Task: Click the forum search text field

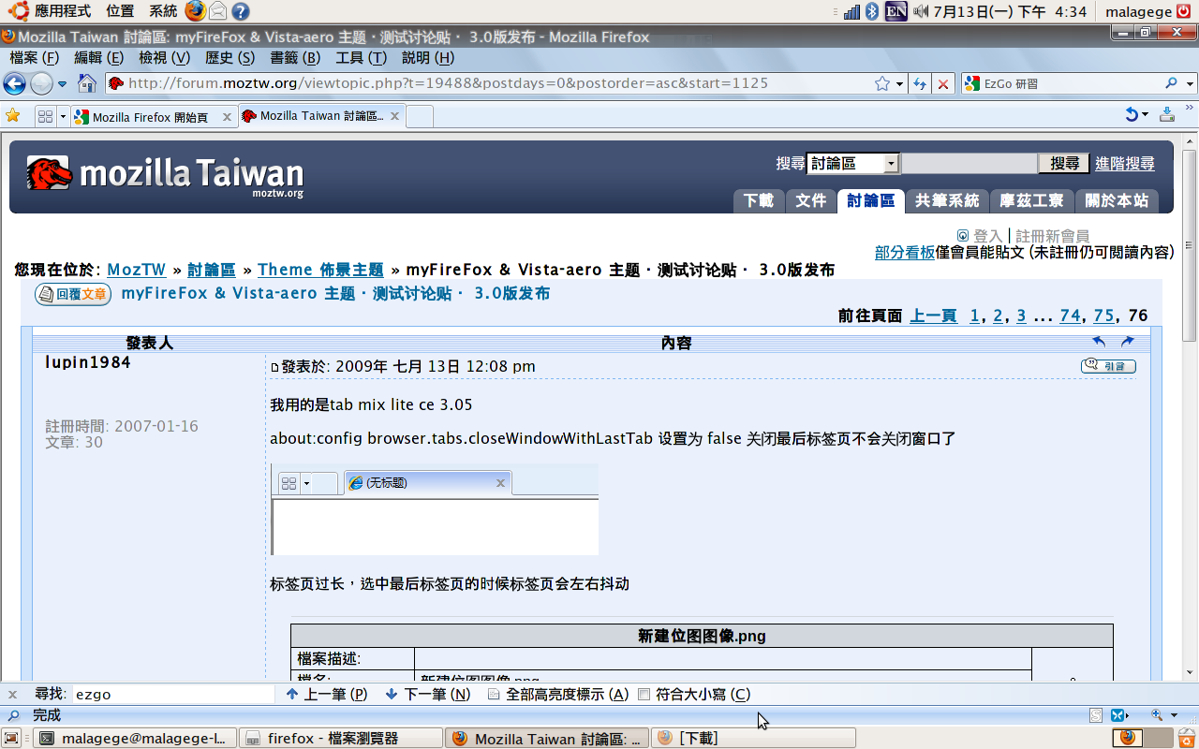Action: coord(970,164)
